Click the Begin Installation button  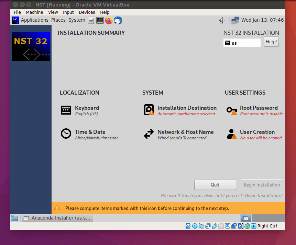point(262,185)
